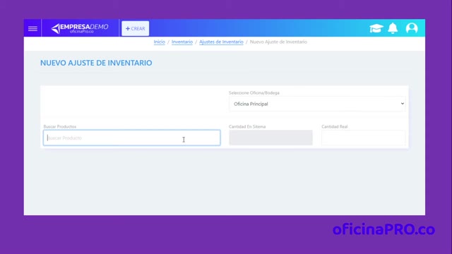Image resolution: width=452 pixels, height=254 pixels.
Task: Expand the Oficina/Bodega dropdown arrow
Action: pyautogui.click(x=402, y=104)
